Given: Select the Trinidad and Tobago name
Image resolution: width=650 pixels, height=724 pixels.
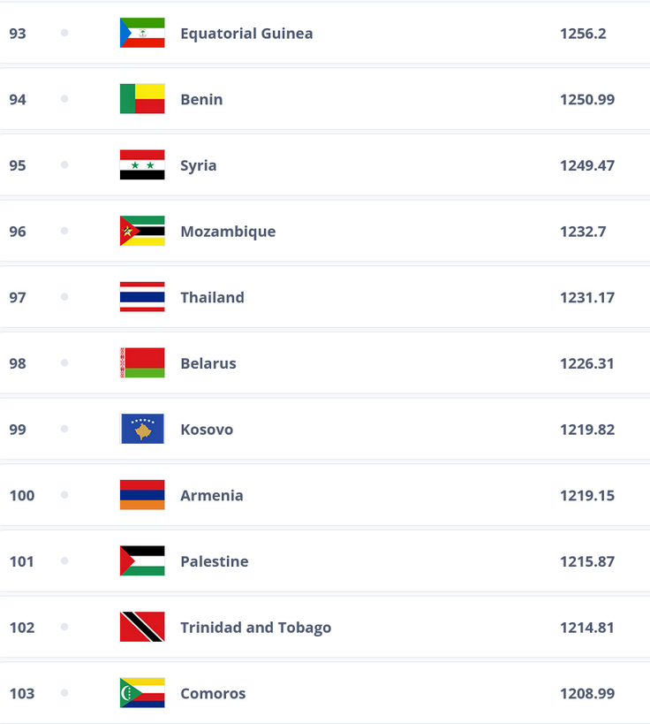Looking at the screenshot, I should 255,628.
